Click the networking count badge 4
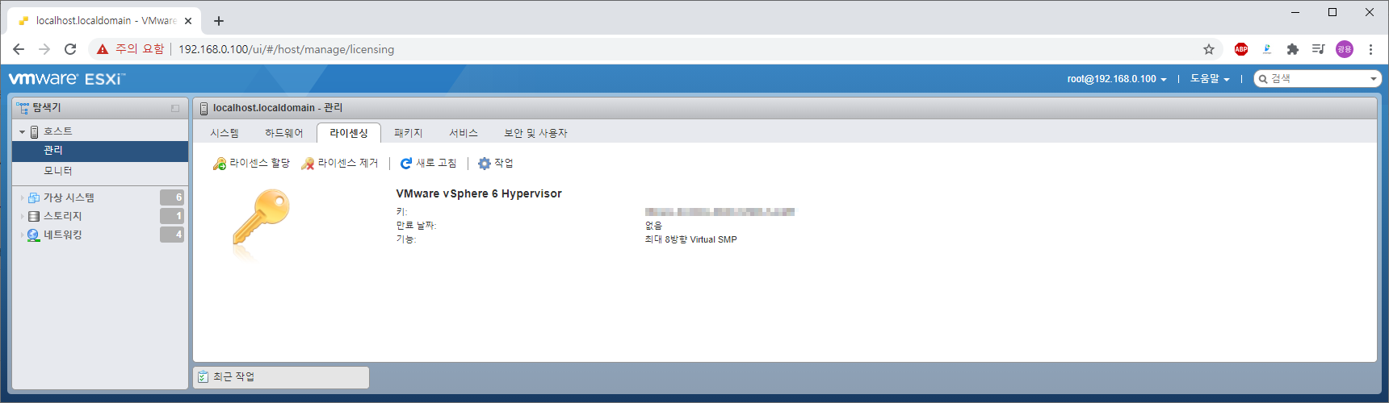The width and height of the screenshot is (1389, 403). click(x=172, y=235)
